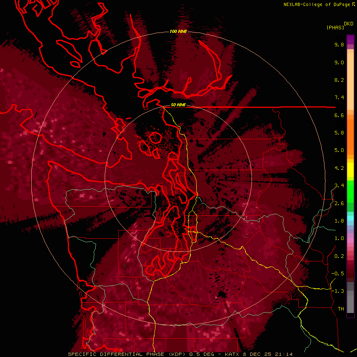357x357 pixels.
Task: Click the DKD label above the legend
Action: point(348,24)
